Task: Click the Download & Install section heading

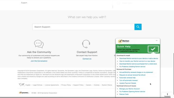Action: click(123, 56)
